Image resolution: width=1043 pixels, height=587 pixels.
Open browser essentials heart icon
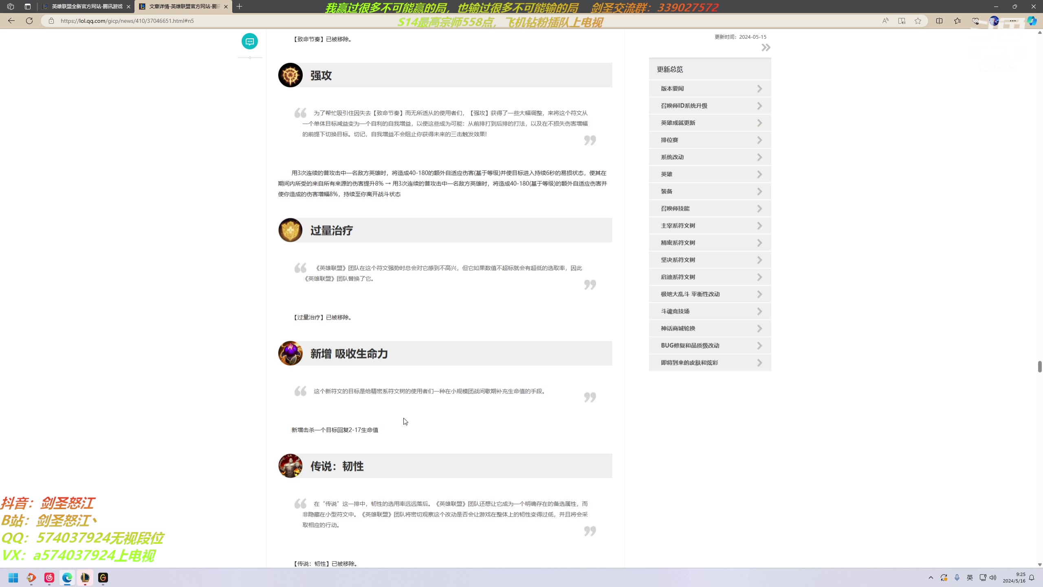pos(975,21)
